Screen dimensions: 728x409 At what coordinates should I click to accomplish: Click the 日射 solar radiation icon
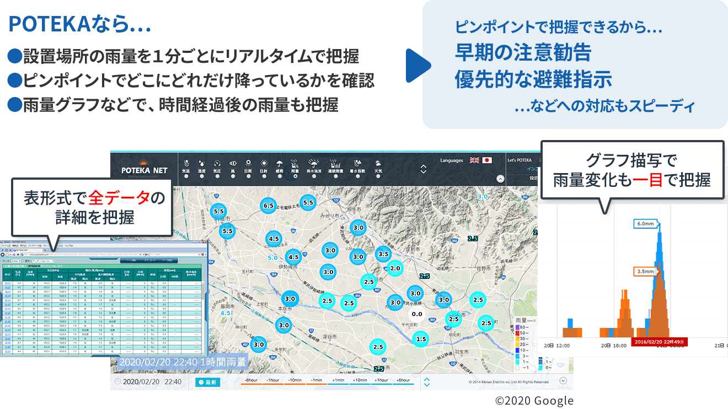coord(264,163)
